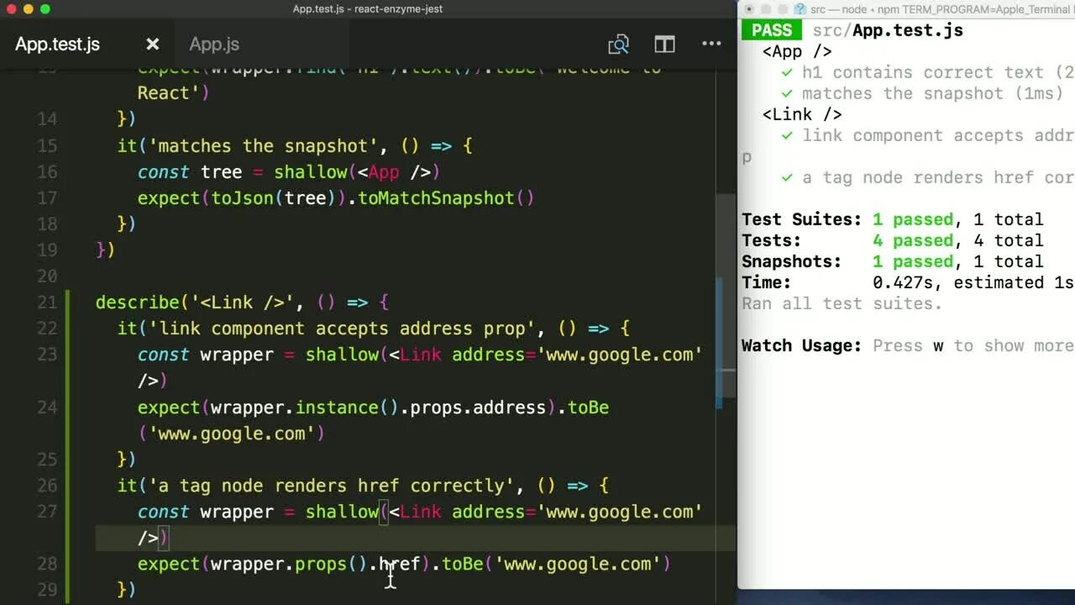Click 'Watch Usage:' line in terminal

click(x=908, y=345)
